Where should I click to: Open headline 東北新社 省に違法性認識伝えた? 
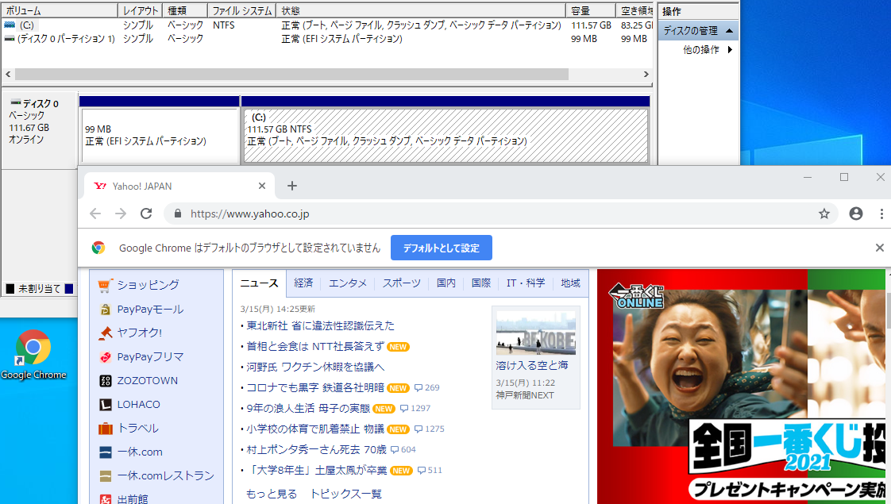(x=321, y=325)
